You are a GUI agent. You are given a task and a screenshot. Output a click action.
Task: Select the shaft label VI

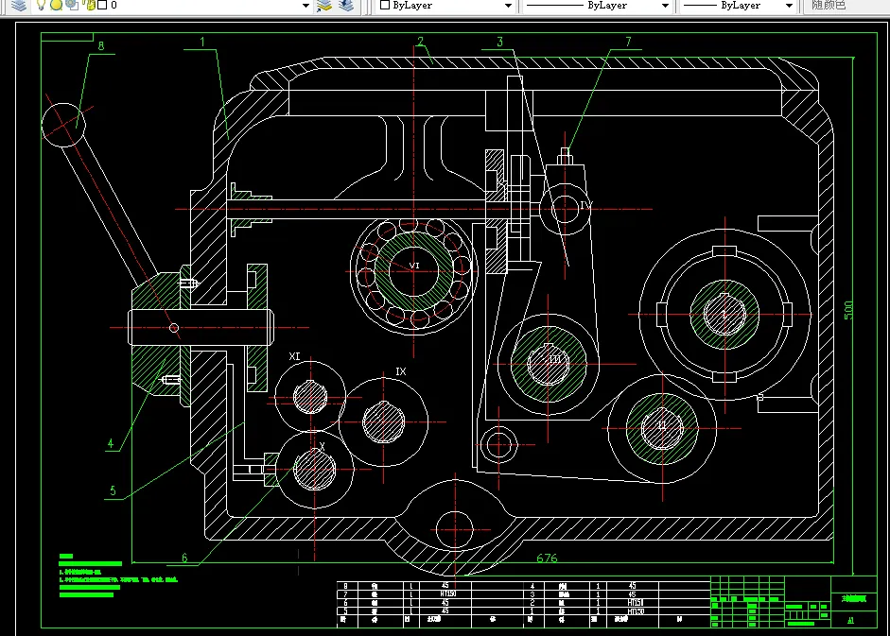click(x=414, y=266)
